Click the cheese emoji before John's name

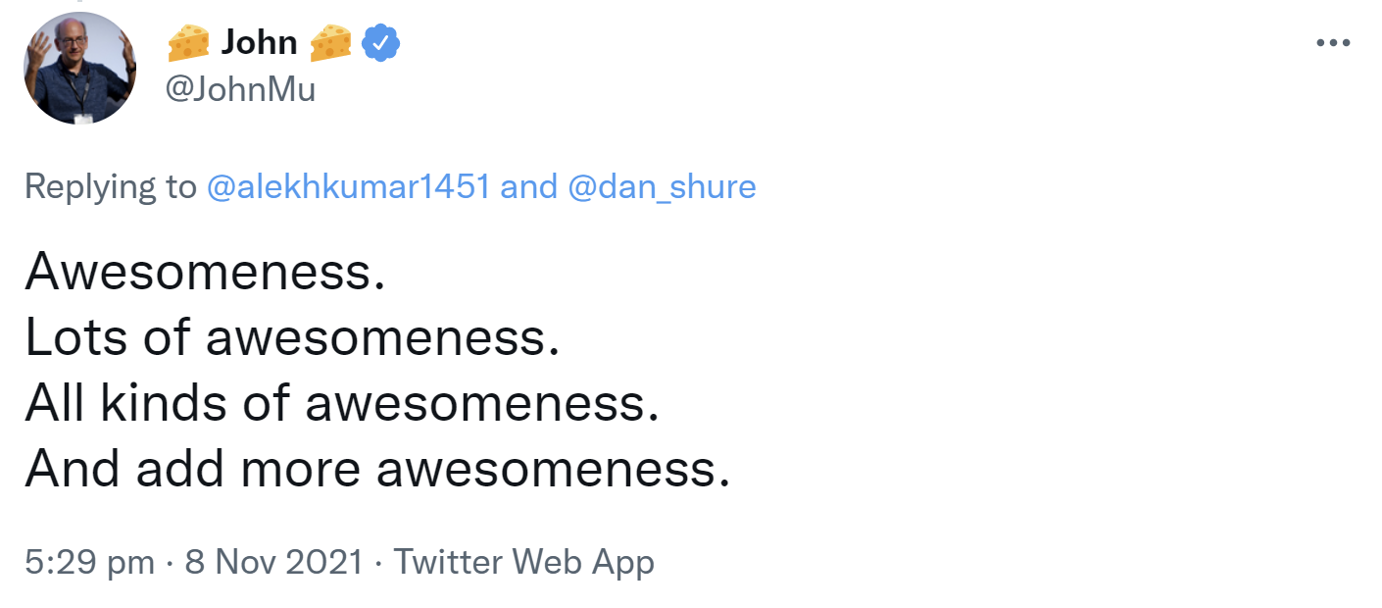tap(187, 40)
